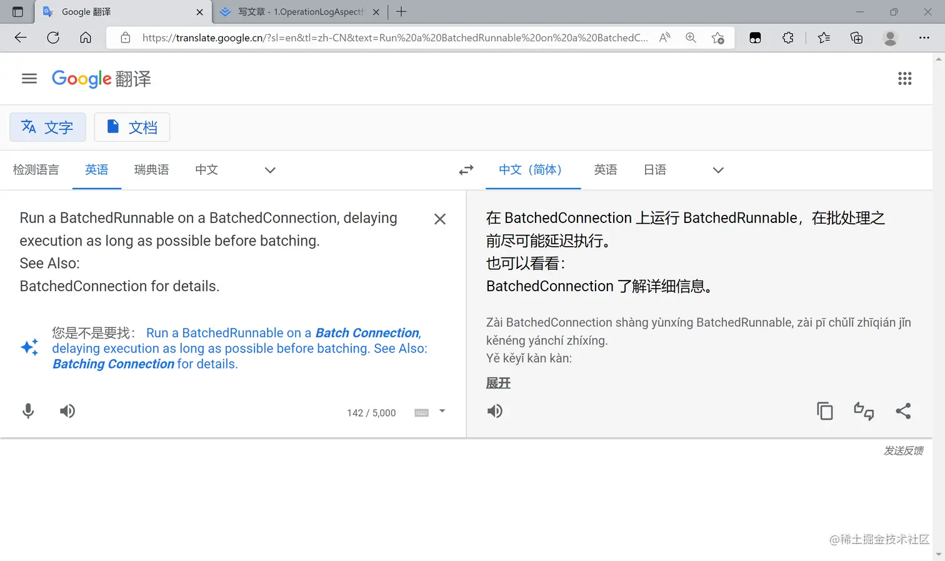Expand romanization with 展开

(x=498, y=383)
